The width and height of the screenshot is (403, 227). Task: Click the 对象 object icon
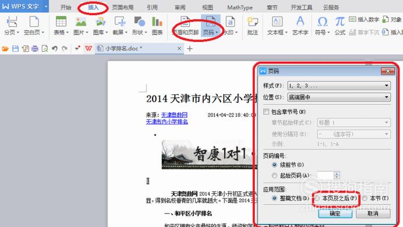tap(386, 19)
